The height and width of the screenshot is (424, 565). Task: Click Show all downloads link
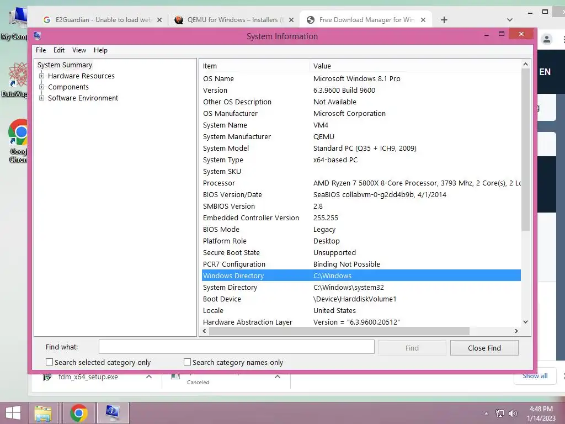[x=535, y=376]
